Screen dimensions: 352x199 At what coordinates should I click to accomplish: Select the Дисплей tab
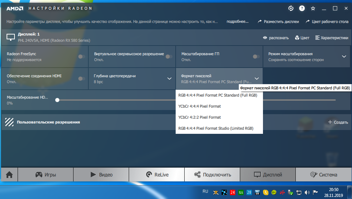tap(268, 175)
